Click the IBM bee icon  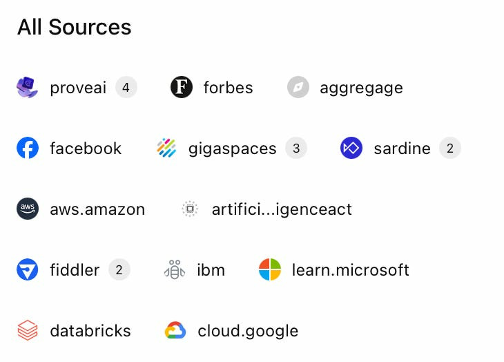[175, 269]
